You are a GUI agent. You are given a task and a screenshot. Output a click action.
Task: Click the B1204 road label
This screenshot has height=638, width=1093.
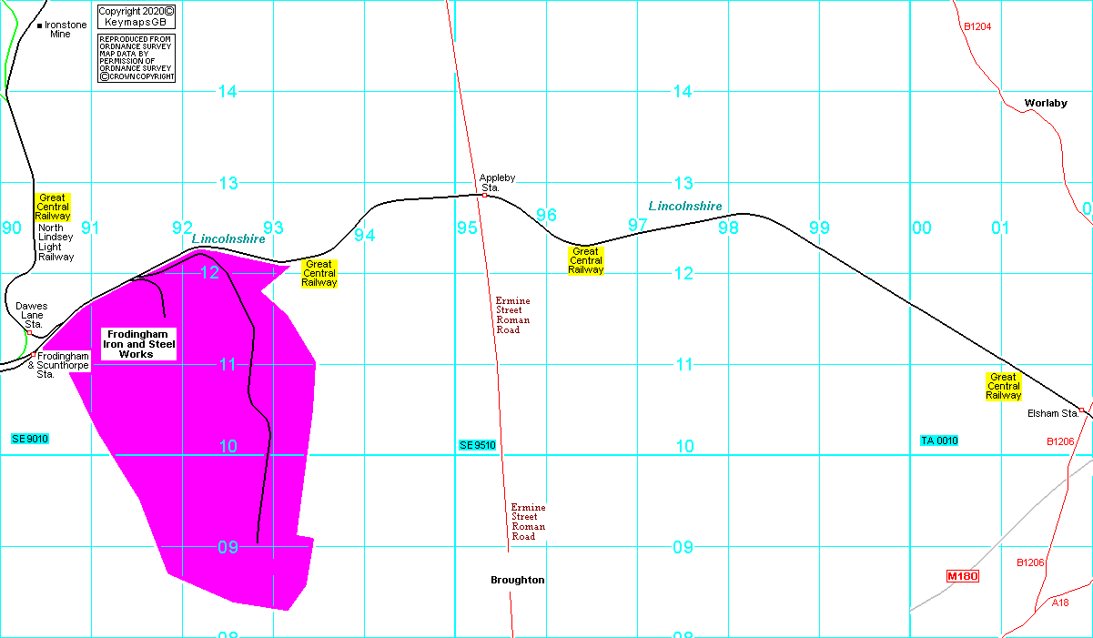tap(977, 26)
